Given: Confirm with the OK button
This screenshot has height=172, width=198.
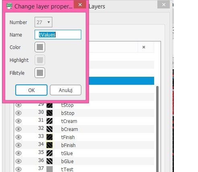Looking at the screenshot, I should click(x=31, y=90).
